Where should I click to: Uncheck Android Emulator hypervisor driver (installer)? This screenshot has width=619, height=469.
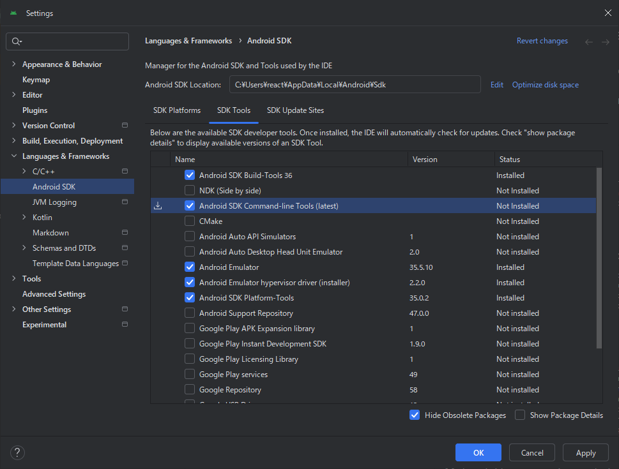click(190, 283)
